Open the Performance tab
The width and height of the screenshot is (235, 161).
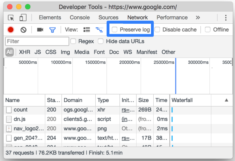tap(172, 17)
